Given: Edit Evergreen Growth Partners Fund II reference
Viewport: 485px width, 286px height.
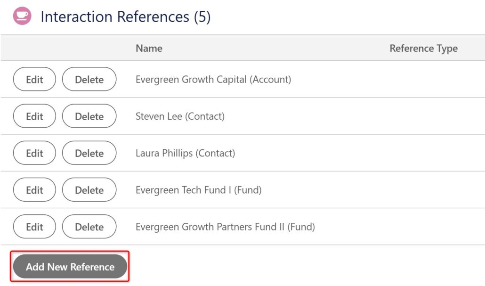Looking at the screenshot, I should coord(34,227).
